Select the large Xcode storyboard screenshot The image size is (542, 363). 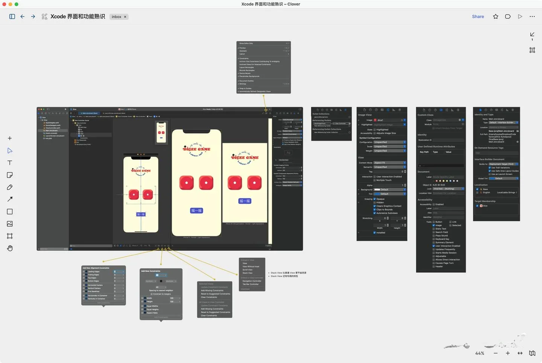tap(169, 179)
